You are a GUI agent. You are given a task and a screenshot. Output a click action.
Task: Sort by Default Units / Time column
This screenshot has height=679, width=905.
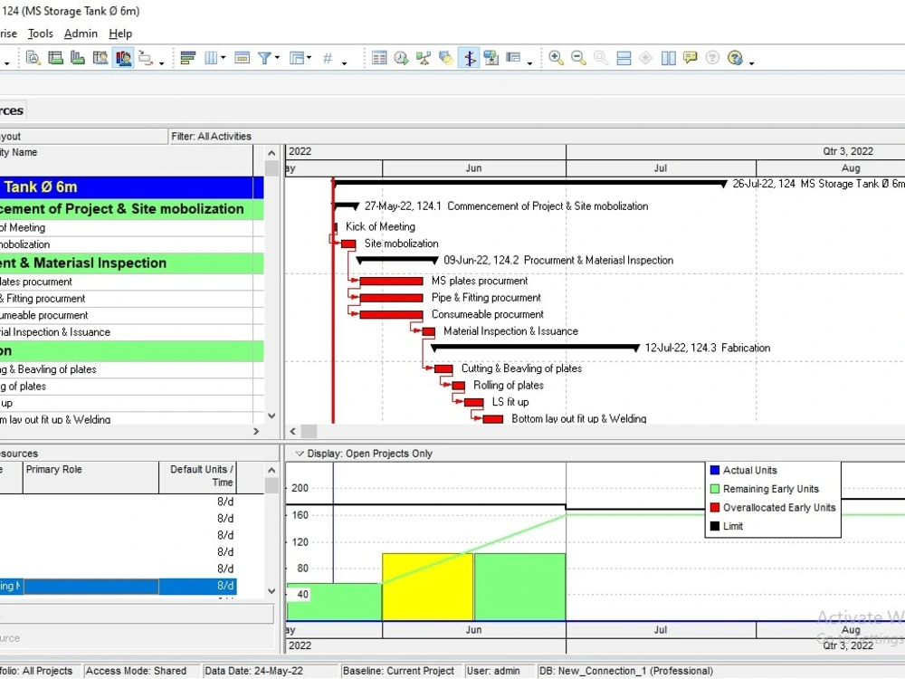pyautogui.click(x=198, y=477)
